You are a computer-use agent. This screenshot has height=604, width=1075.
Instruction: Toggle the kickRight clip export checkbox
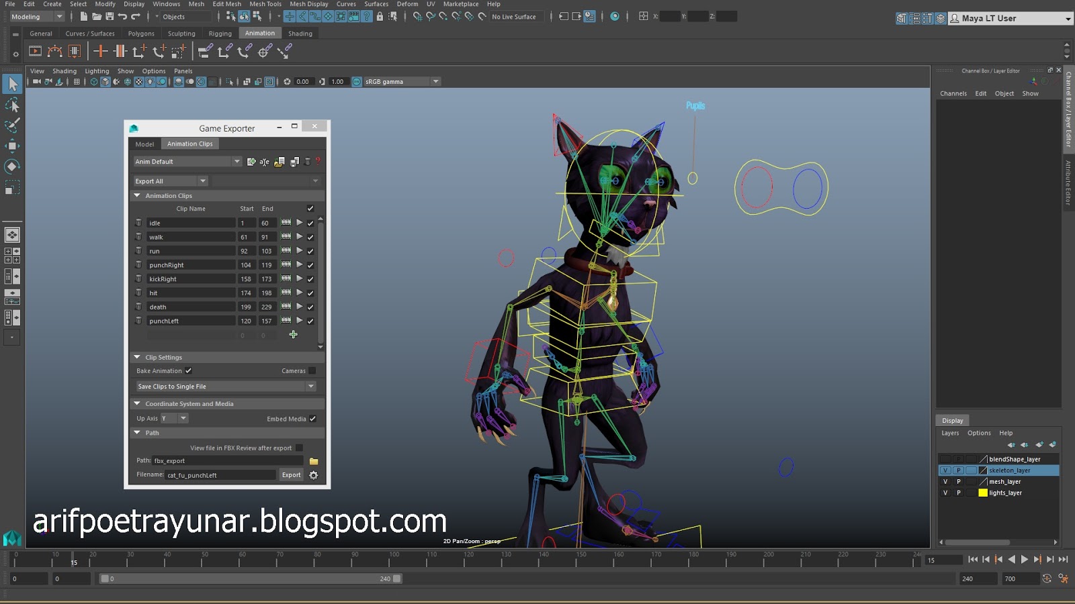(x=310, y=279)
